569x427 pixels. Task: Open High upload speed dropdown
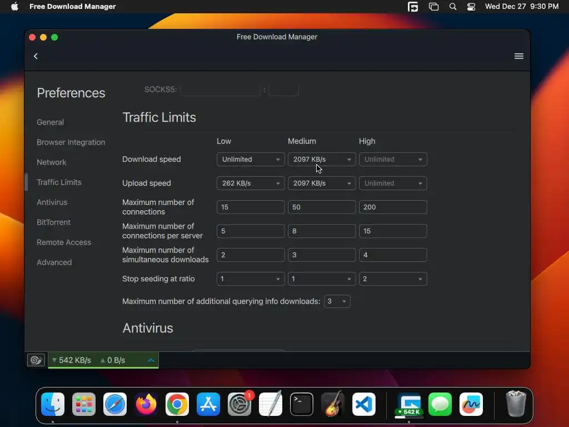[x=393, y=183]
